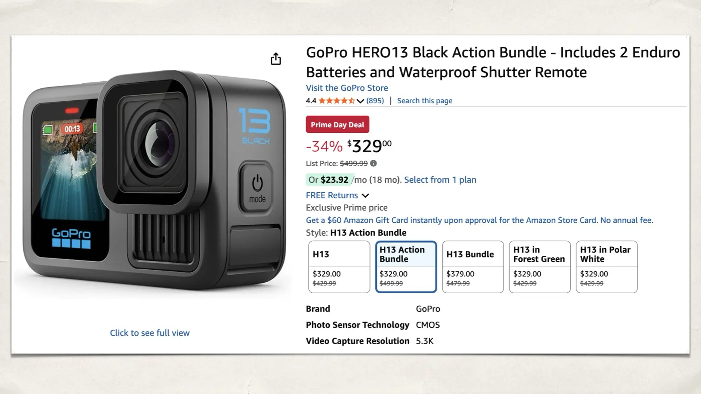
Task: Choose the H13 in Polar White variant
Action: [606, 267]
